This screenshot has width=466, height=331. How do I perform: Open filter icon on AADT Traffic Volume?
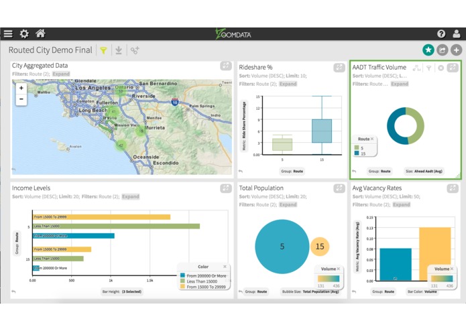pos(429,68)
